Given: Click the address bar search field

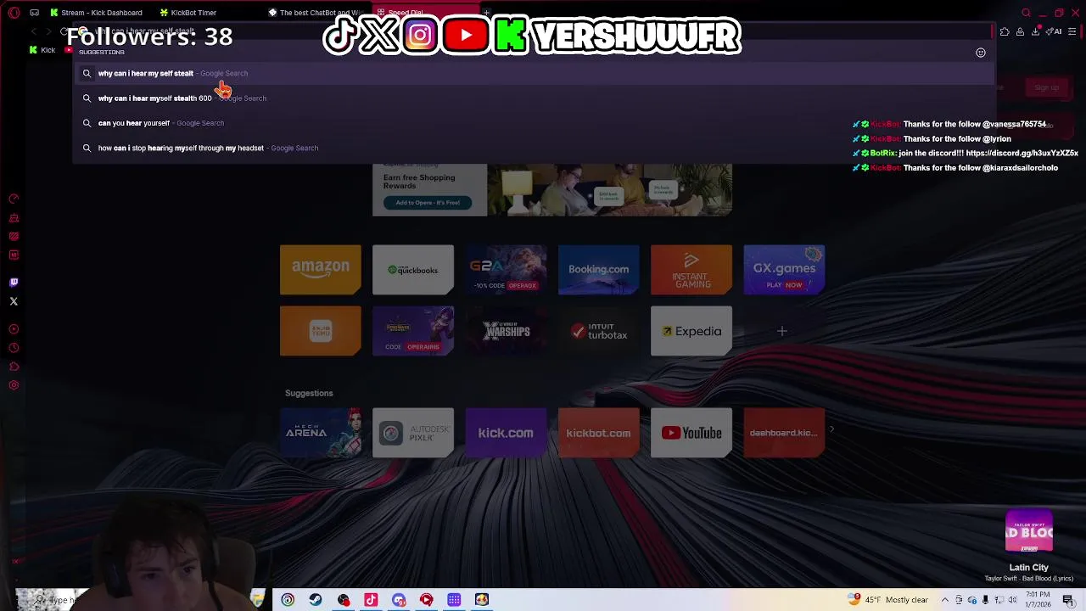Looking at the screenshot, I should pos(533,32).
